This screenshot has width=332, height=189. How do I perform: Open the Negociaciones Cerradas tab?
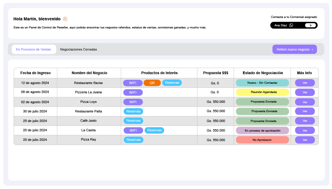(78, 49)
